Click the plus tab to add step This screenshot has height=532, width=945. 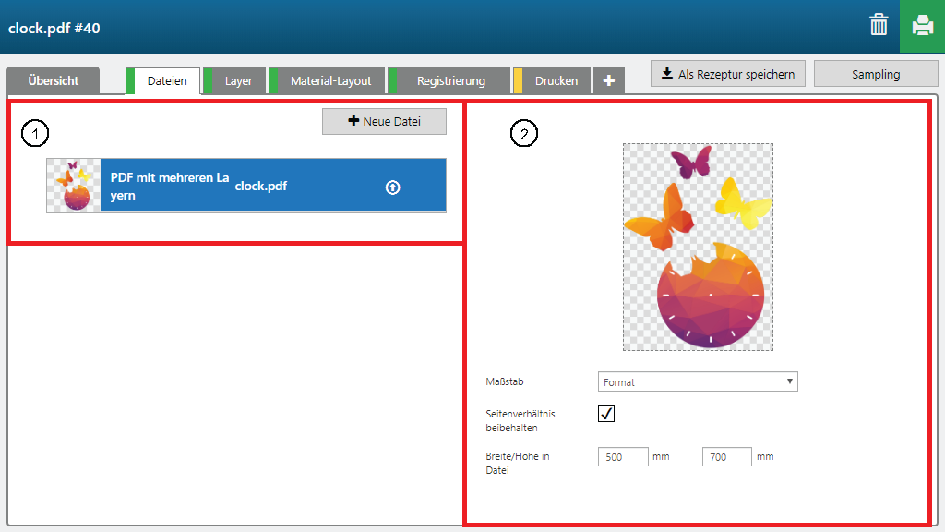click(608, 80)
